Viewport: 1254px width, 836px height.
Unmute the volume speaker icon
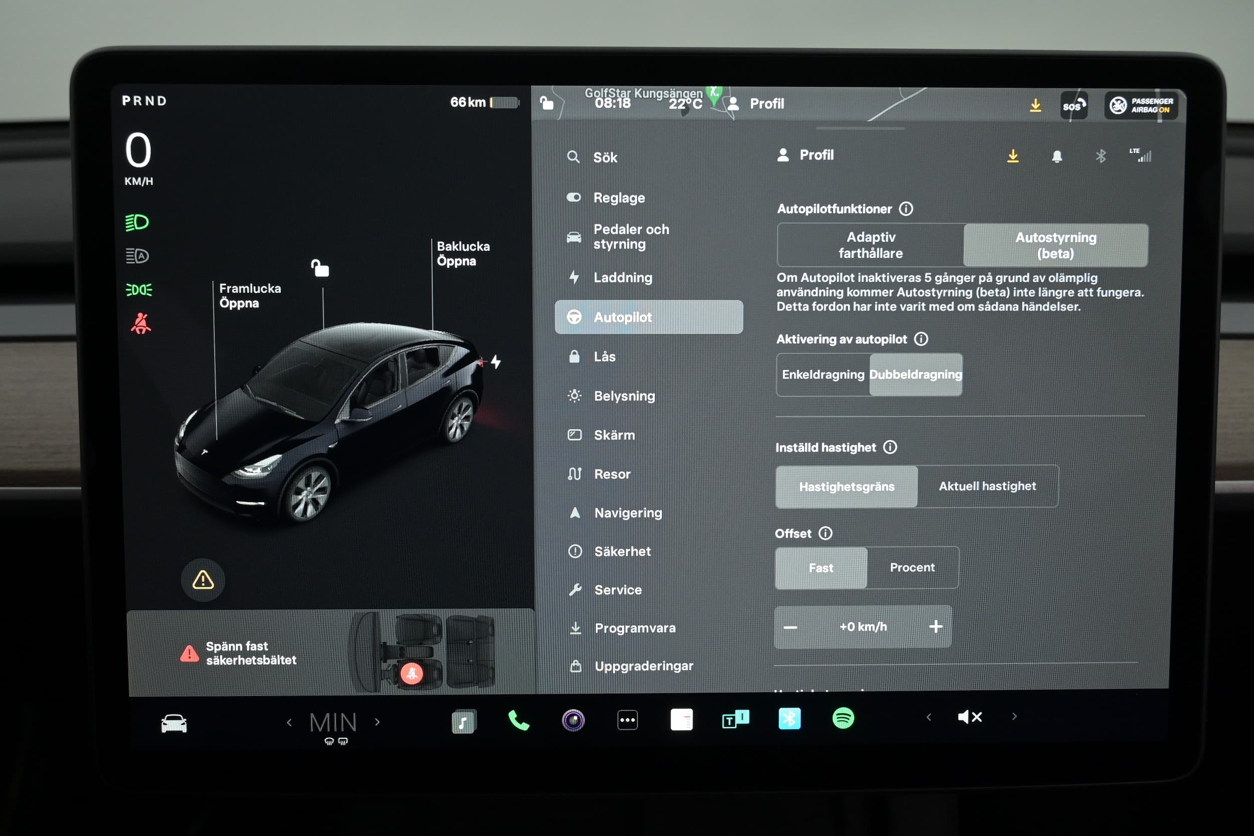coord(969,717)
